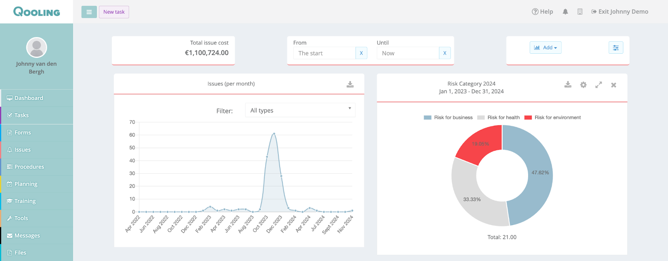Download the Issues per month chart

[350, 85]
